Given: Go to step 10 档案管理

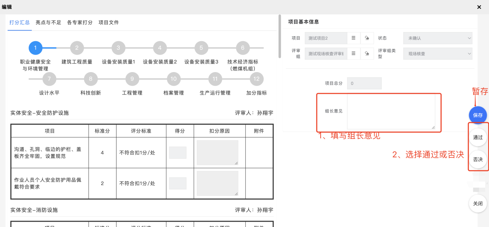Looking at the screenshot, I should pos(173,79).
